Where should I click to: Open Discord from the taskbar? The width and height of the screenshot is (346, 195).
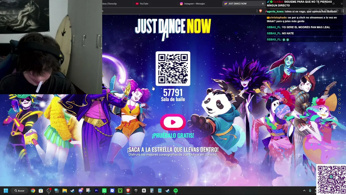pyautogui.click(x=81, y=191)
